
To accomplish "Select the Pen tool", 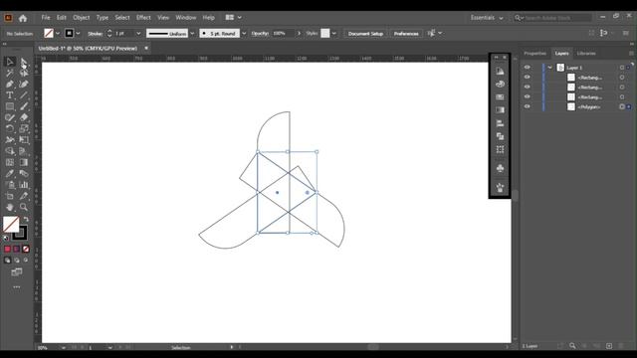I will [10, 84].
